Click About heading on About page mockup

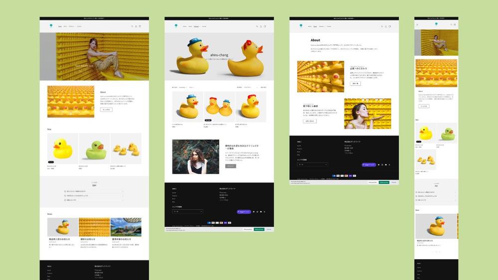pyautogui.click(x=316, y=40)
